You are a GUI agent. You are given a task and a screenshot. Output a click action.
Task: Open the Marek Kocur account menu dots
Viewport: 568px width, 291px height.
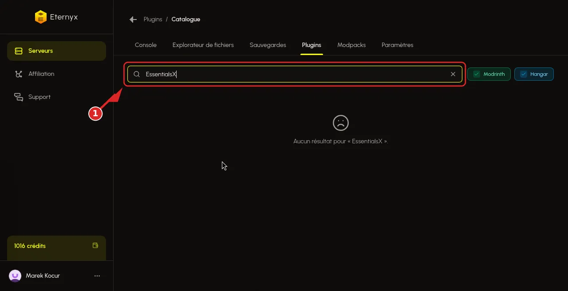click(x=97, y=276)
